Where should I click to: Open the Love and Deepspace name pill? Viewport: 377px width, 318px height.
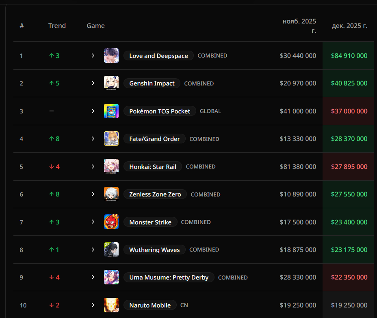click(x=158, y=55)
